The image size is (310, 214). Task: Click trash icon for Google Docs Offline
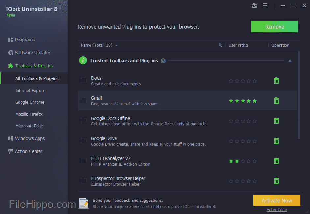[276, 120]
